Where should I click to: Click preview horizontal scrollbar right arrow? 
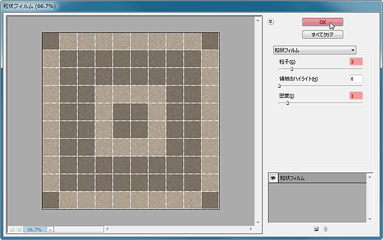click(251, 229)
